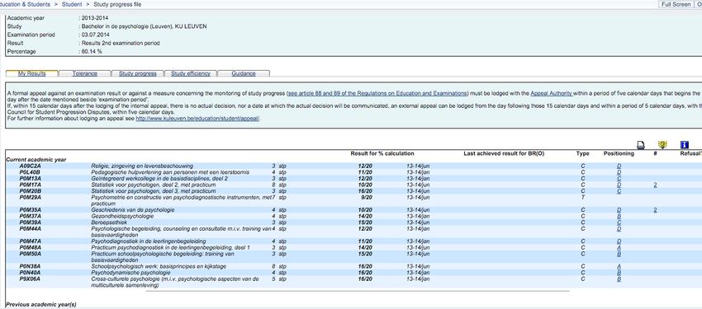Click the Positioning column header
The height and width of the screenshot is (309, 702).
click(619, 153)
